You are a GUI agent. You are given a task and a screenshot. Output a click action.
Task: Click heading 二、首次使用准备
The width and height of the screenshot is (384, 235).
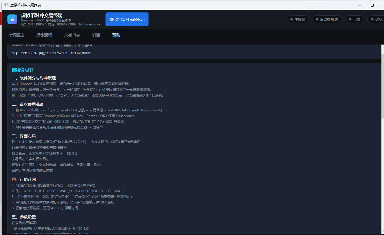tap(28, 104)
